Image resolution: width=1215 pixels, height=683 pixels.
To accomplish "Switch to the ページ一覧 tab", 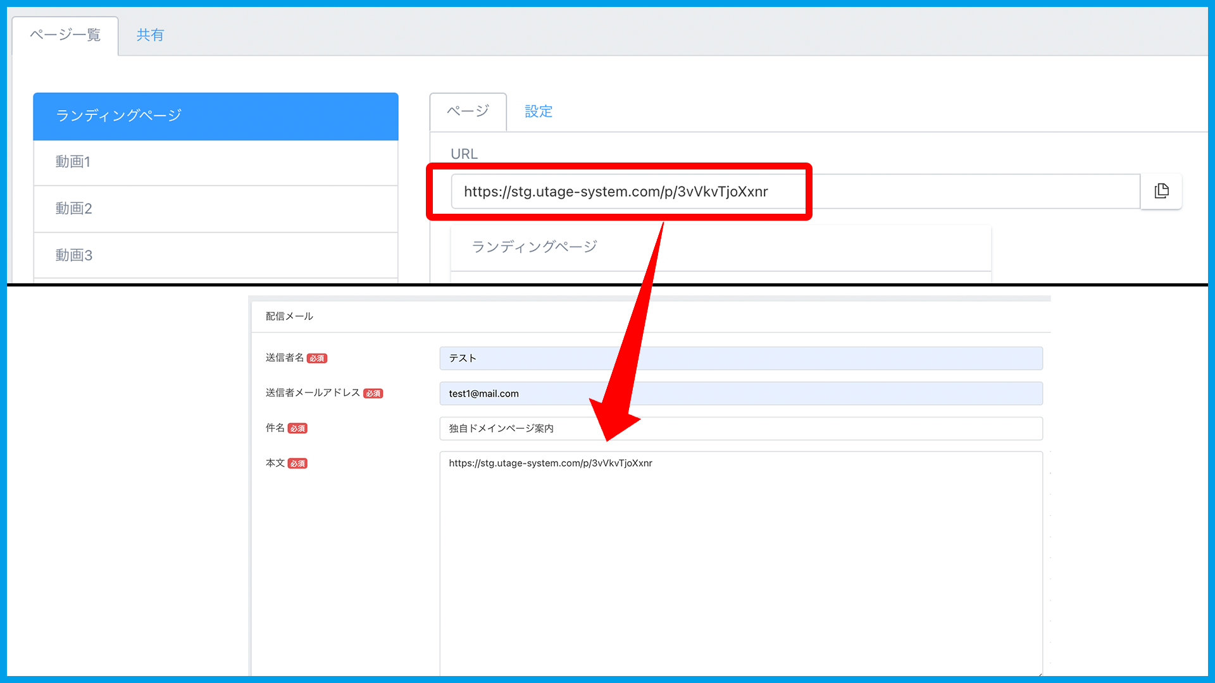I will click(x=65, y=35).
